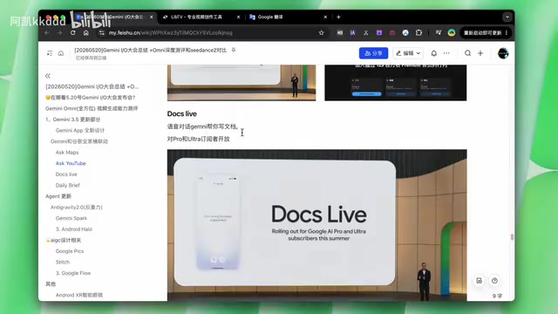Go back with the browser back arrow
The width and height of the screenshot is (558, 314).
46,33
